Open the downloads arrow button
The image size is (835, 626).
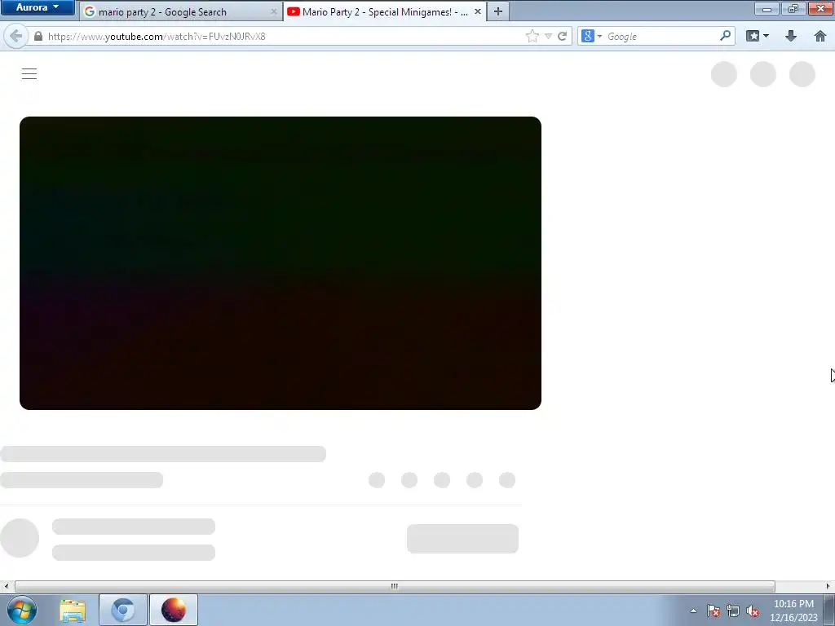791,36
